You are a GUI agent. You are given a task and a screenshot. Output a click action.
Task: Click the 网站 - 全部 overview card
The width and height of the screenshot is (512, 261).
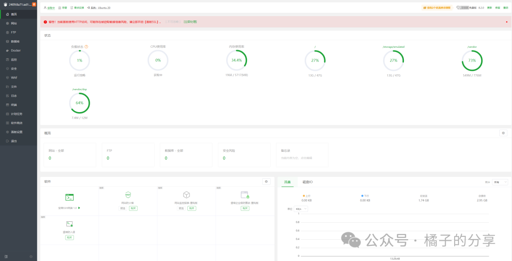pyautogui.click(x=70, y=155)
